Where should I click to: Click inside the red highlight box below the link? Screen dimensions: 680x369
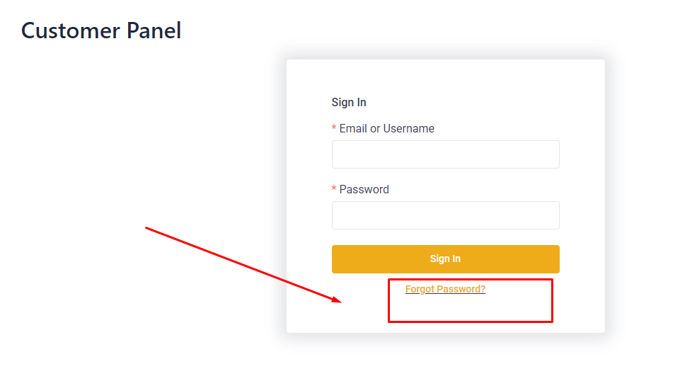pyautogui.click(x=470, y=309)
